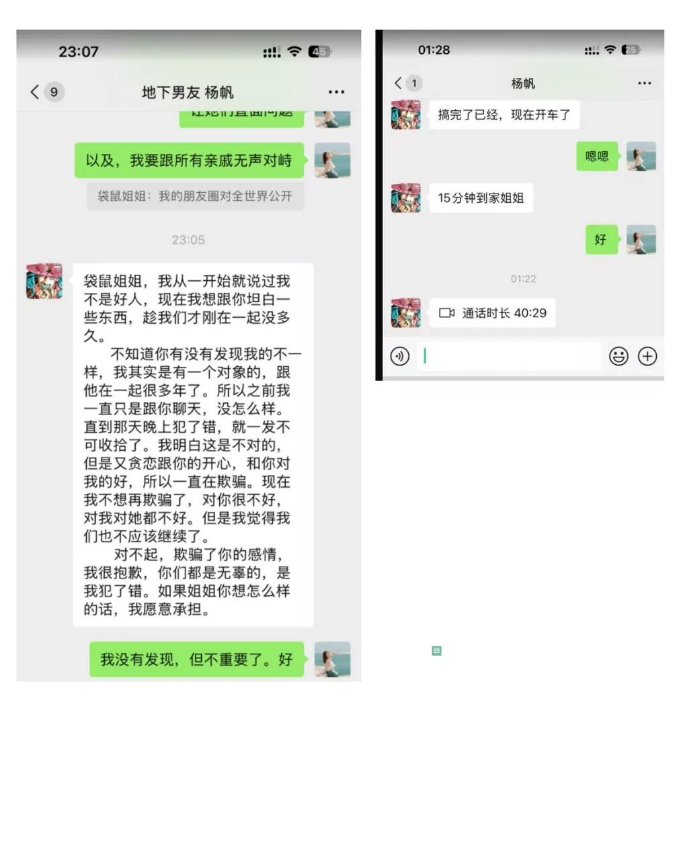This screenshot has height=860, width=679.
Task: Select 以及，我要跟所有亲戚无声对峙 bubble
Action: coord(190,161)
